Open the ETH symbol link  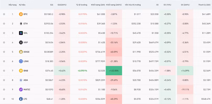[x=26, y=24]
